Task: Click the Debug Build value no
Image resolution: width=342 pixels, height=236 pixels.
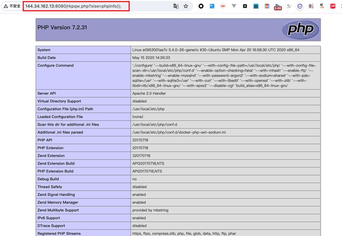Action: coord(134,179)
